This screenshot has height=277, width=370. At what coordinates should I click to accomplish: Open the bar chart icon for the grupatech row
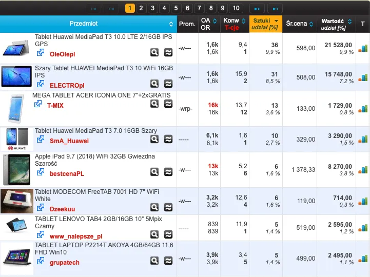pos(363,259)
